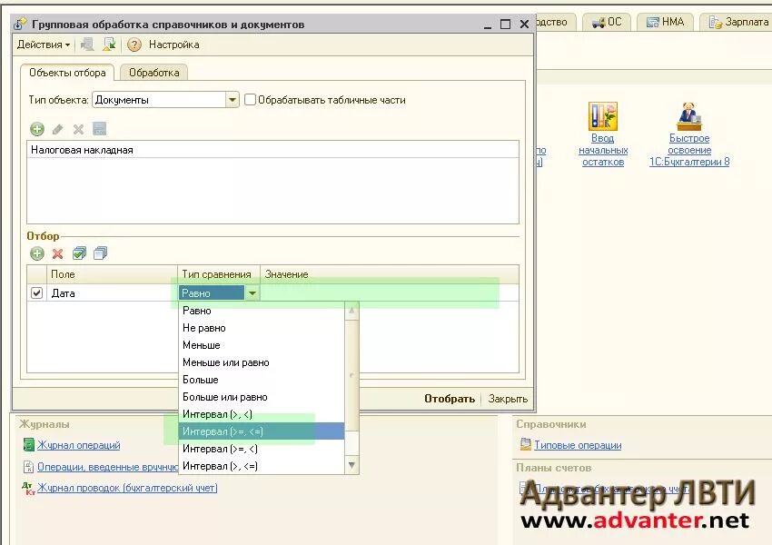Image resolution: width=772 pixels, height=545 pixels.
Task: Click the save settings toolbar icon
Action: click(109, 45)
